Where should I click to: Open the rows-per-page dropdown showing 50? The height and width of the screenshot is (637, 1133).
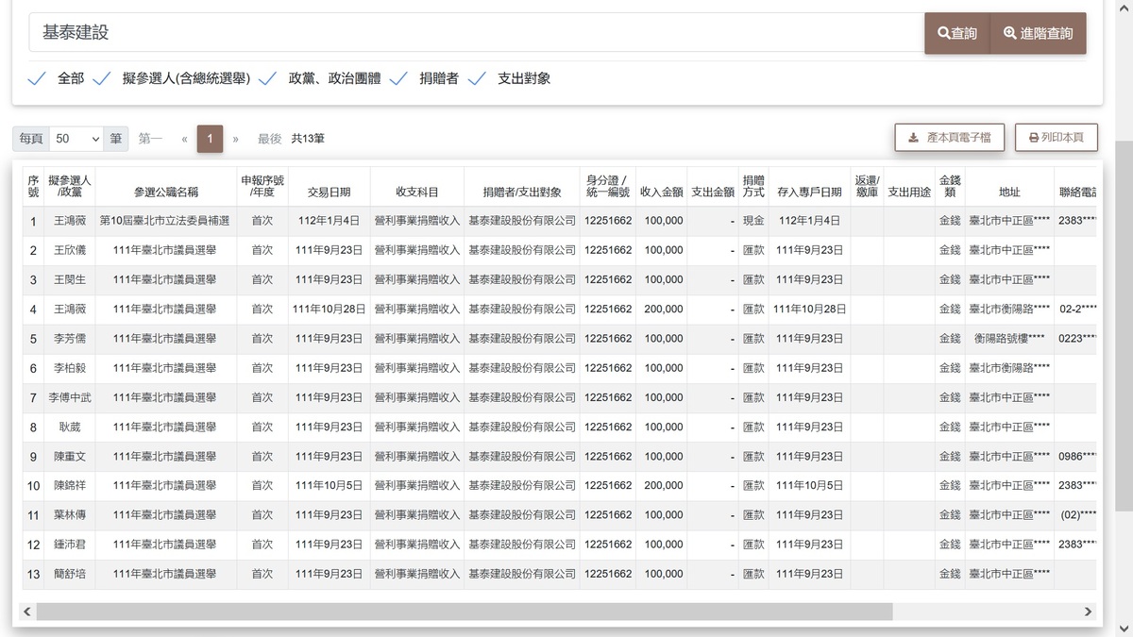[x=76, y=139]
